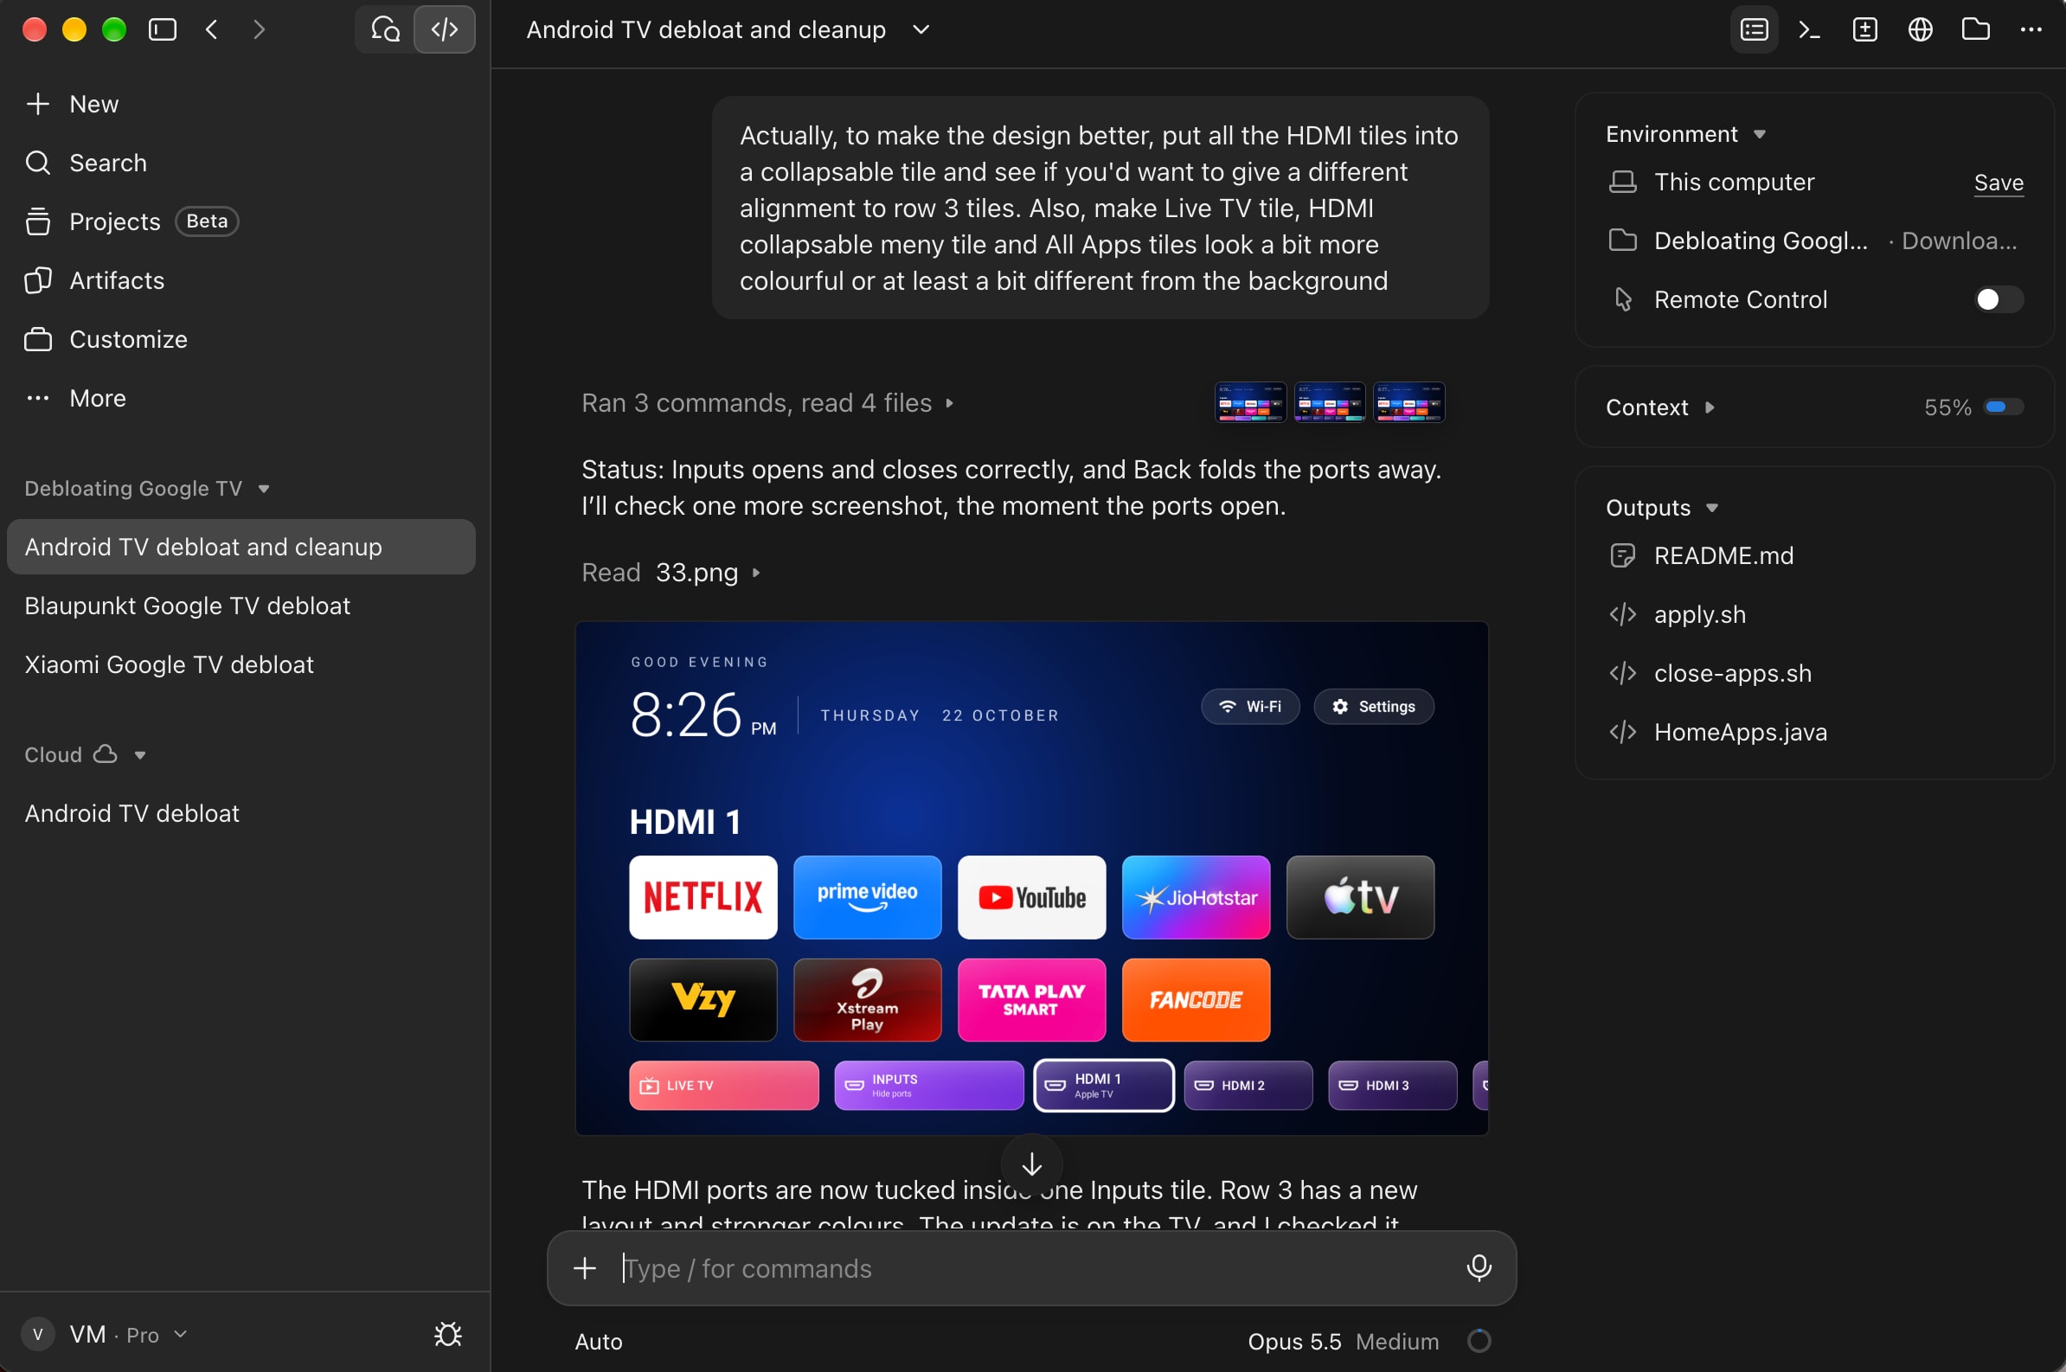Change the Opus 5.5 model selector
2066x1372 pixels.
point(1293,1341)
